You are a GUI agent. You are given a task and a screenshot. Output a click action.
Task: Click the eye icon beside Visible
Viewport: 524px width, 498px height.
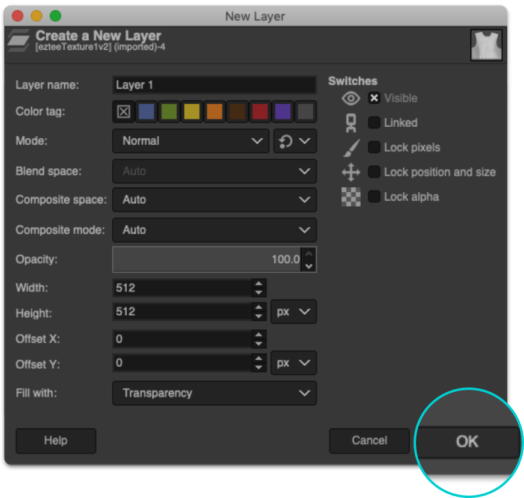click(351, 99)
